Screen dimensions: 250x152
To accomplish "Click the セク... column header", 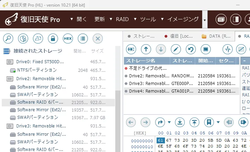I will tap(226, 61).
